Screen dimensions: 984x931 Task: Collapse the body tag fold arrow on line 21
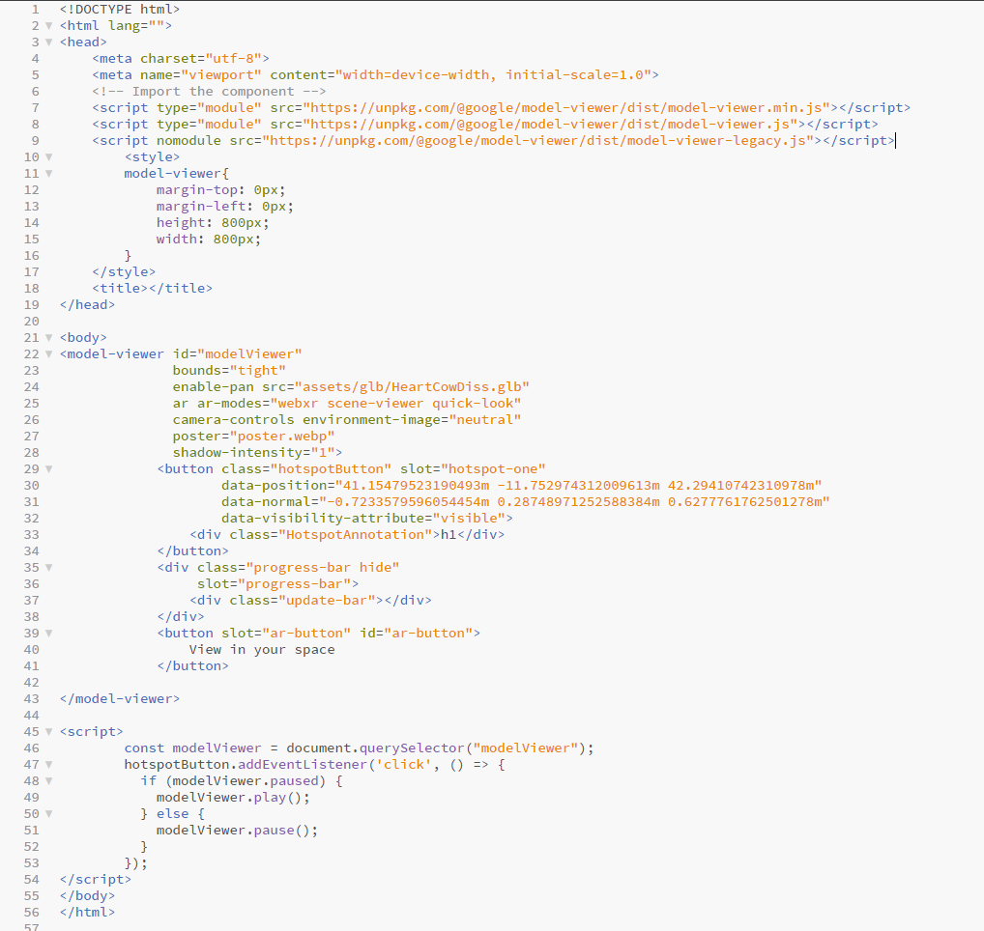tap(48, 337)
